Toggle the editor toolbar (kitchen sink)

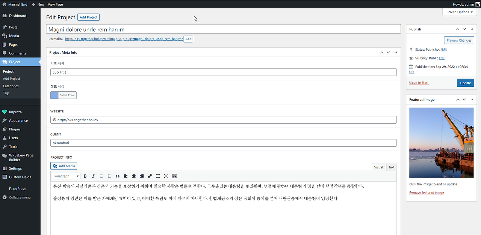pos(174,176)
